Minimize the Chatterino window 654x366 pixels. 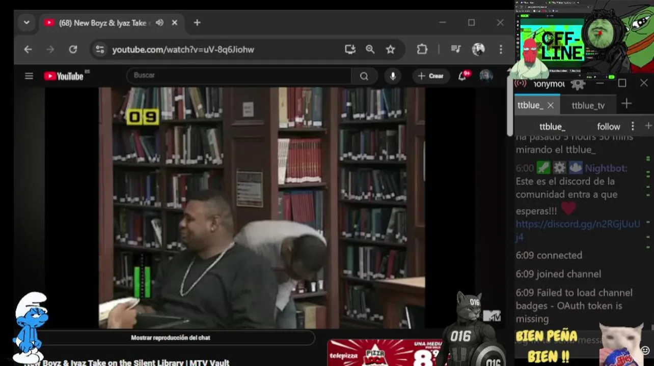(x=600, y=83)
